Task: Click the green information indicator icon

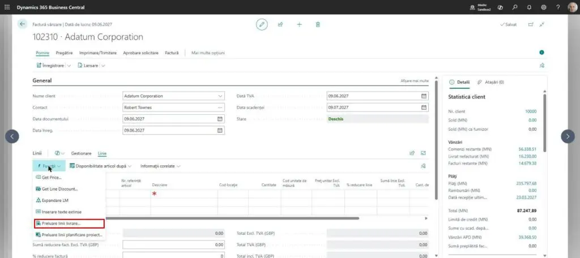Action: tap(541, 53)
